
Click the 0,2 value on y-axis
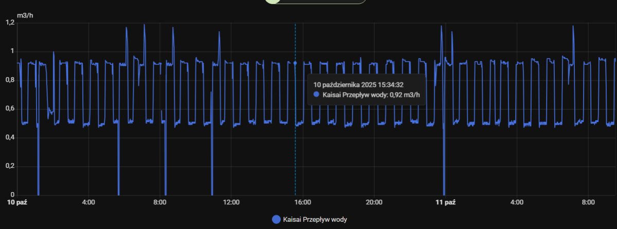(10, 166)
